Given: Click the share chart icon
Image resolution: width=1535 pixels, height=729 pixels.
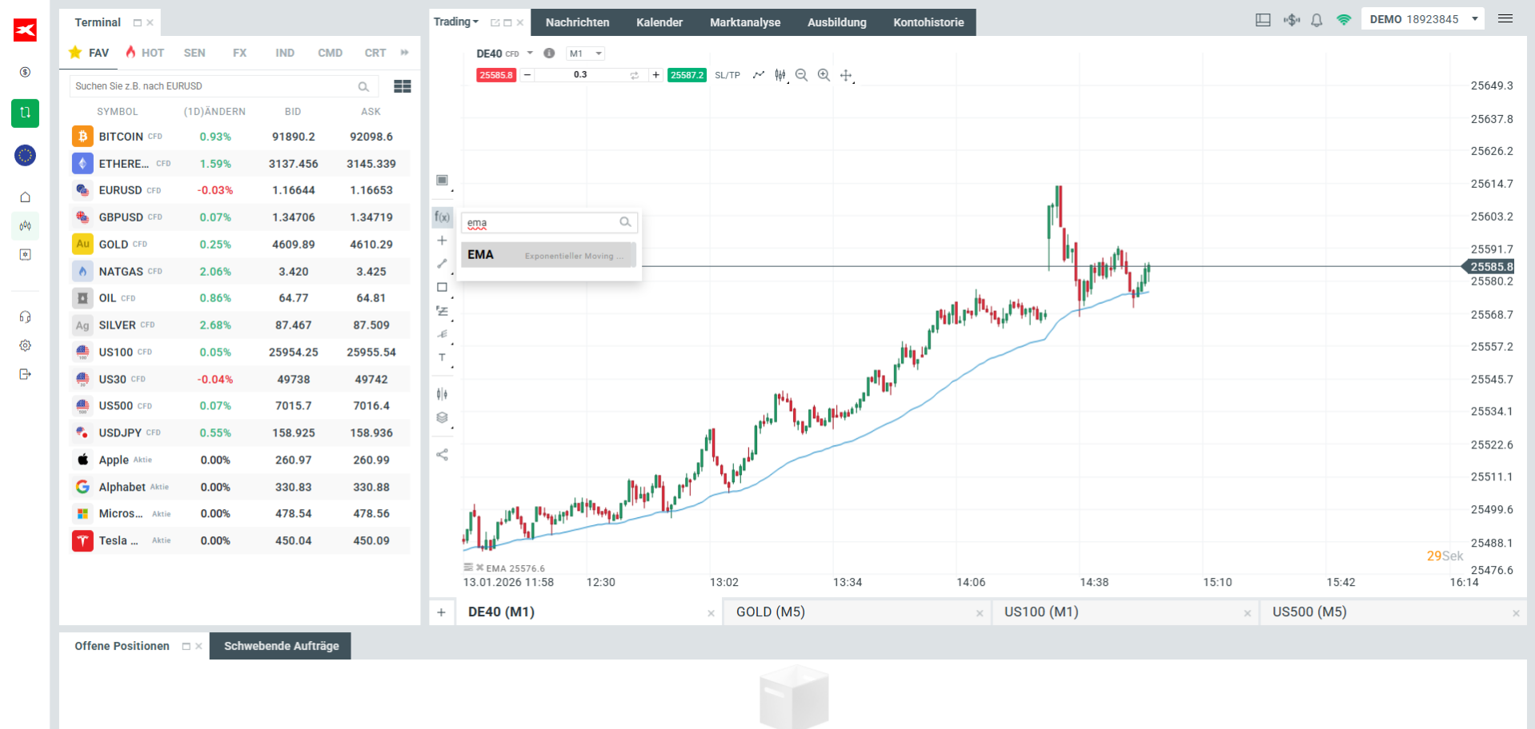Looking at the screenshot, I should 442,455.
